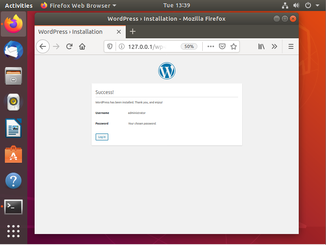Click the WordPress logo
326x245 pixels.
tap(167, 71)
